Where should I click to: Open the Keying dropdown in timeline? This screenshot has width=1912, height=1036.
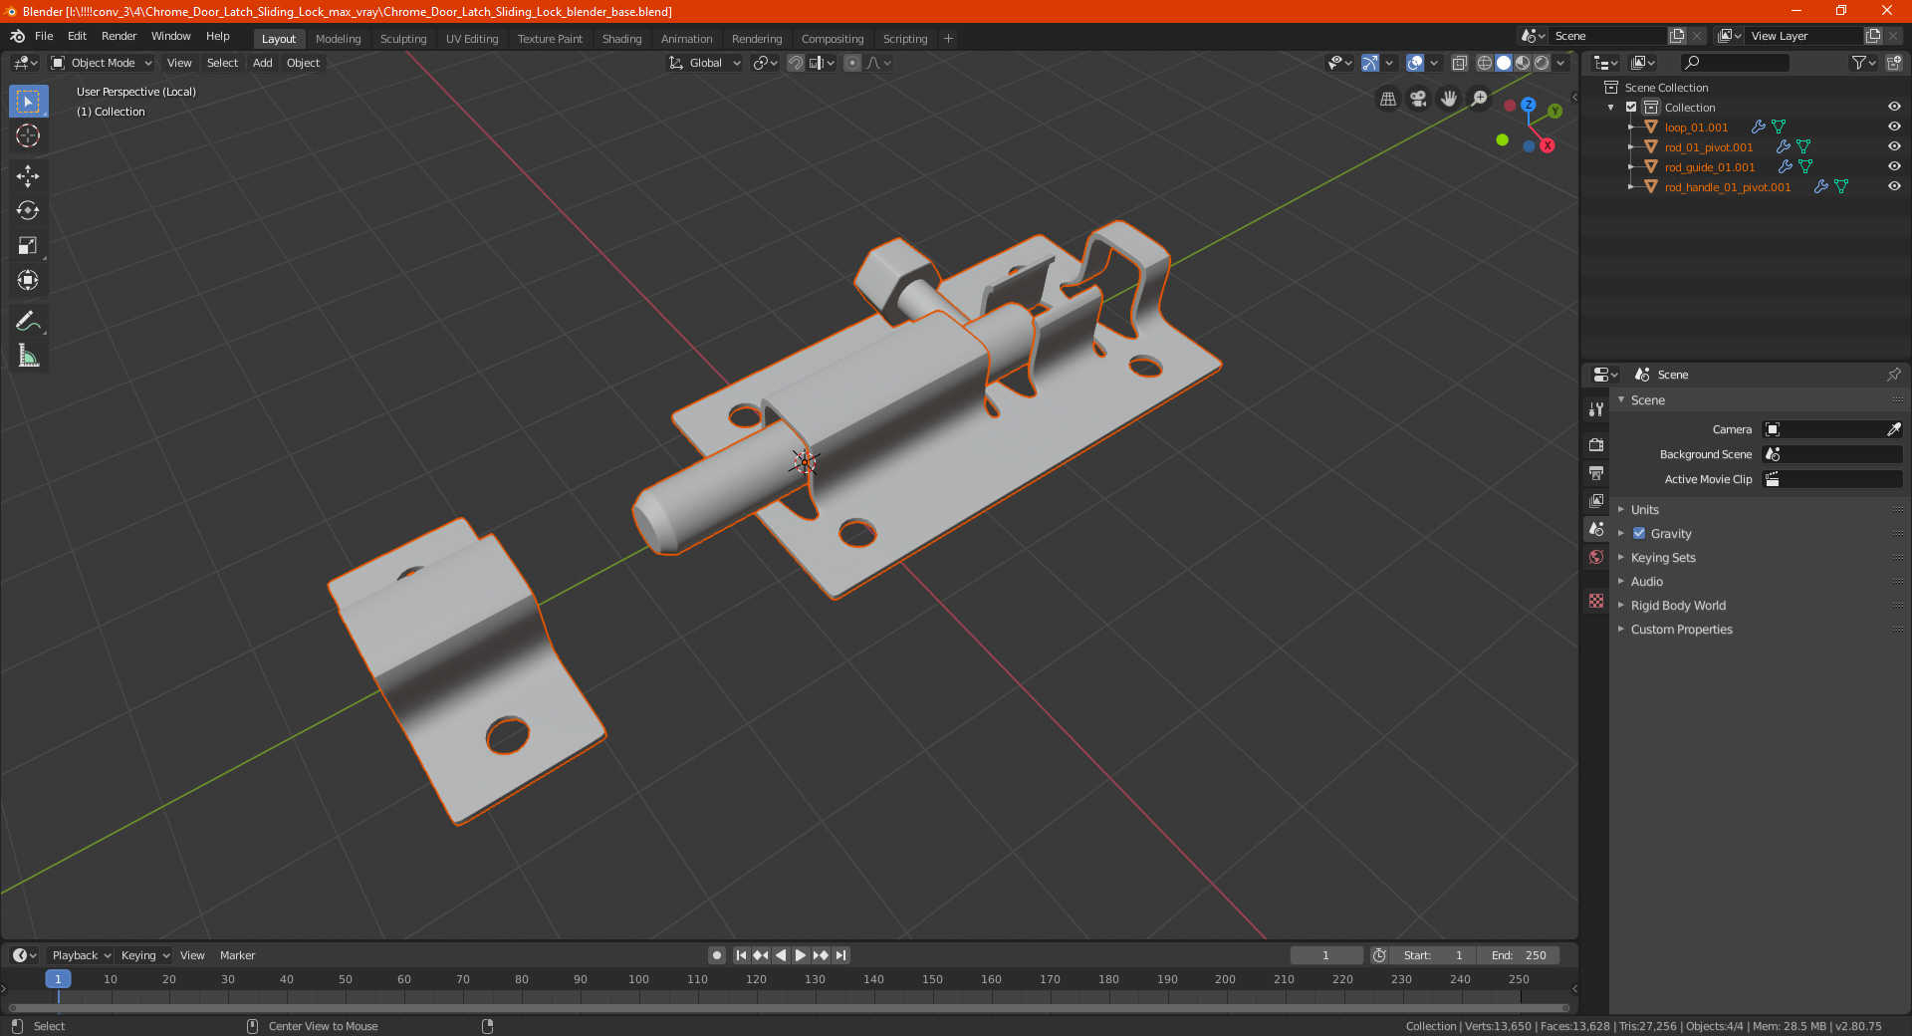(145, 955)
